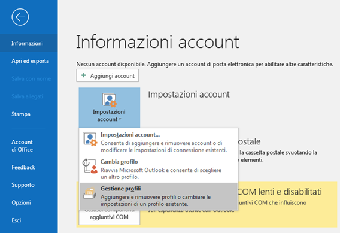
Task: Click 'Consente di aggiungere e rimuovere account' description
Action: click(163, 146)
